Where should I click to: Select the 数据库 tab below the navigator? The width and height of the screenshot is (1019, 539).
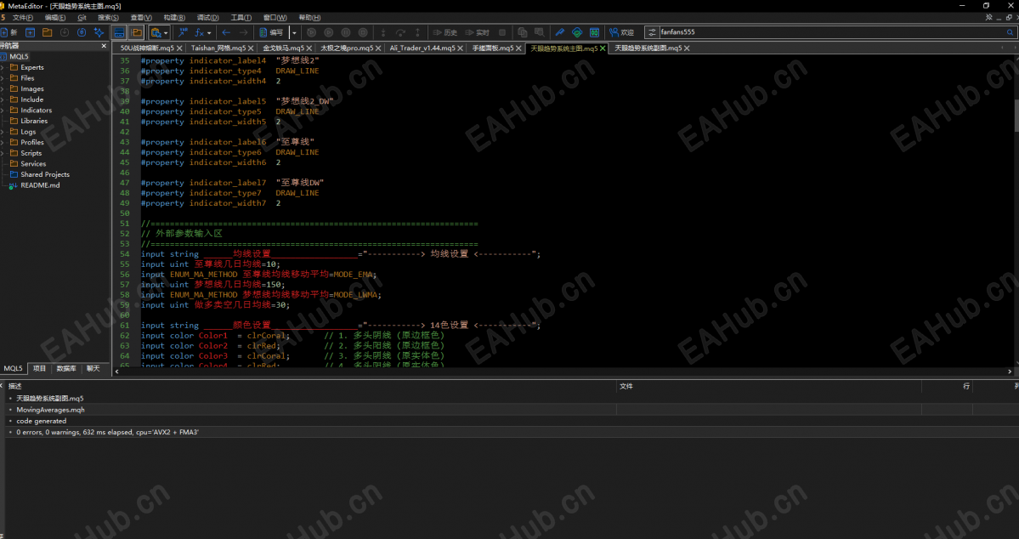click(x=66, y=368)
